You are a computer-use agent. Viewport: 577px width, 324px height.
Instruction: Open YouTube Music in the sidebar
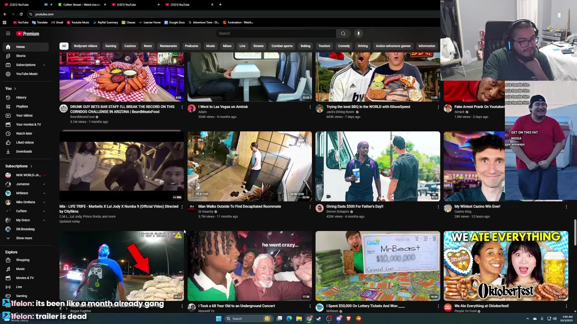pyautogui.click(x=25, y=74)
